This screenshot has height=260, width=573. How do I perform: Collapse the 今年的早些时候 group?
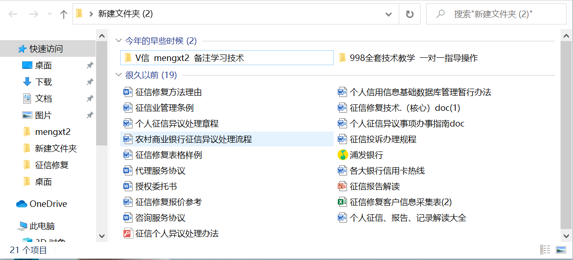pos(119,41)
